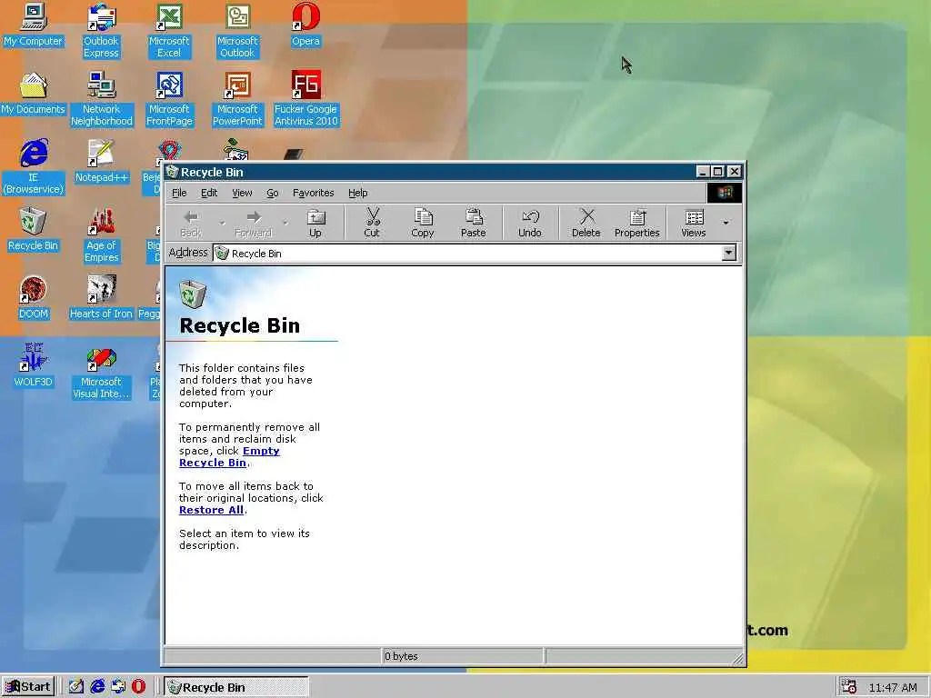Maximize the Recycle Bin window
This screenshot has height=698, width=931.
coord(718,172)
